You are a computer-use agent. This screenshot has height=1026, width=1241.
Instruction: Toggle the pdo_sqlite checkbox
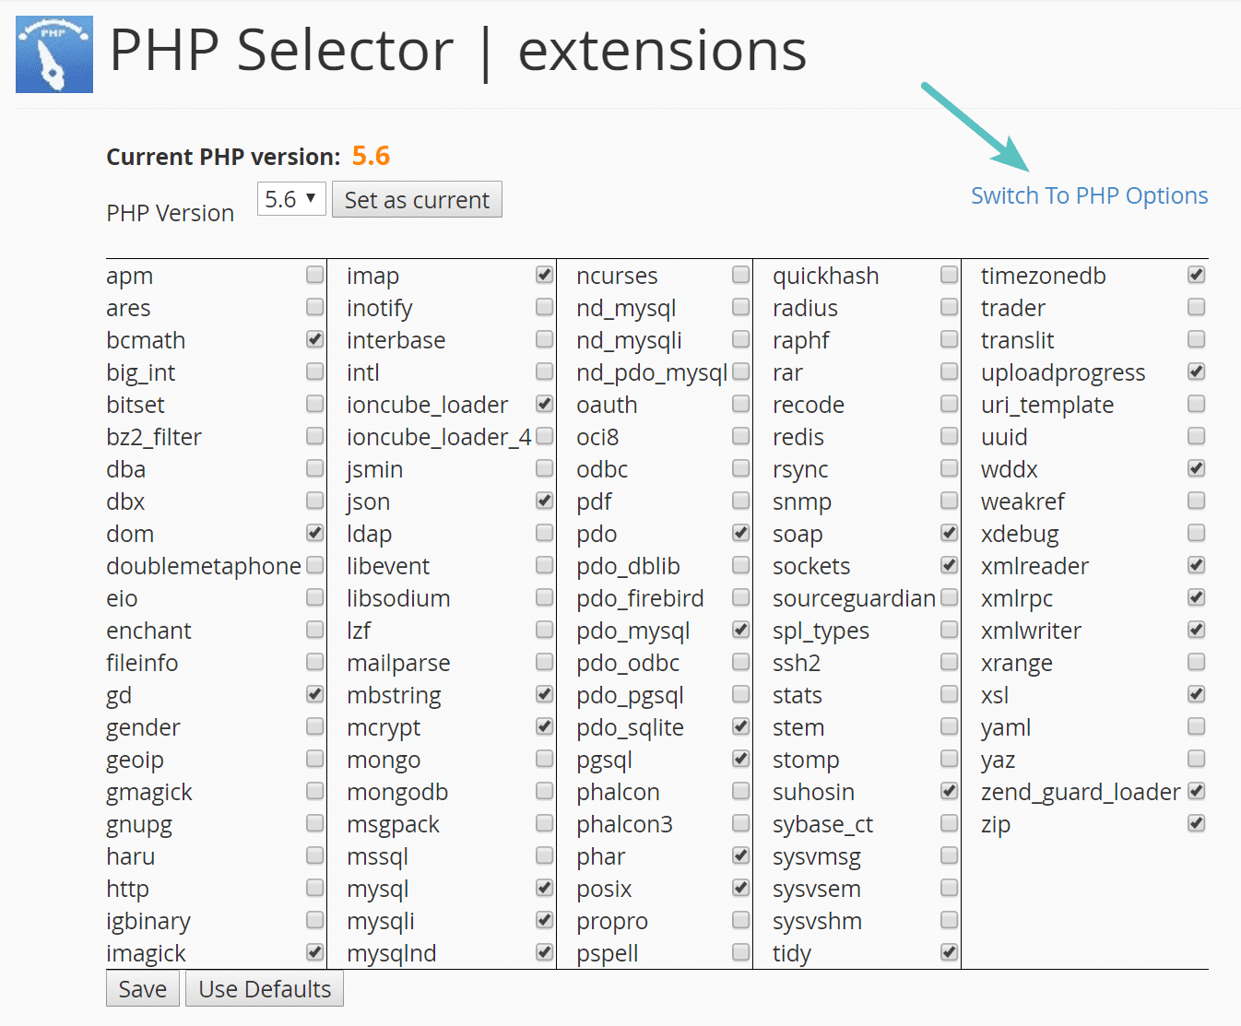click(741, 726)
